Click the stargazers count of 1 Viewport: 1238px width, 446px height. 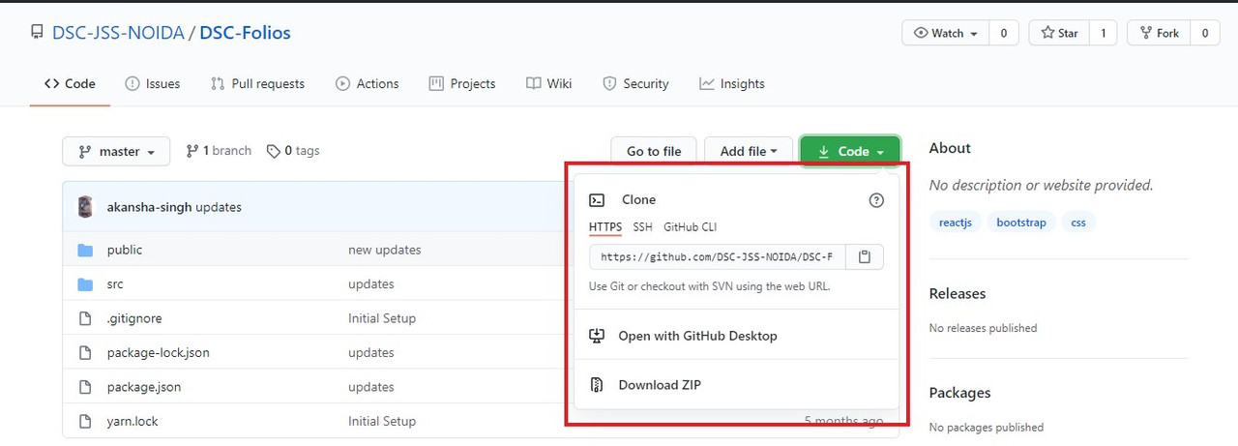1103,33
